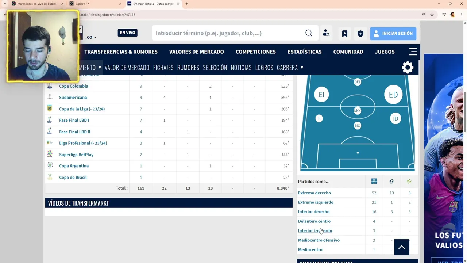This screenshot has height=263, width=467.
Task: Open the tab search dropdown in Chrome
Action: click(x=5, y=4)
